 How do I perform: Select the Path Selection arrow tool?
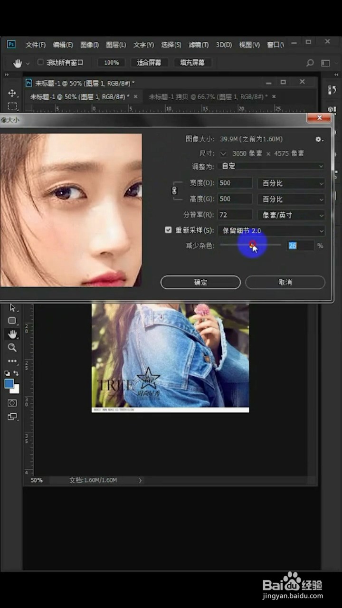tap(12, 308)
